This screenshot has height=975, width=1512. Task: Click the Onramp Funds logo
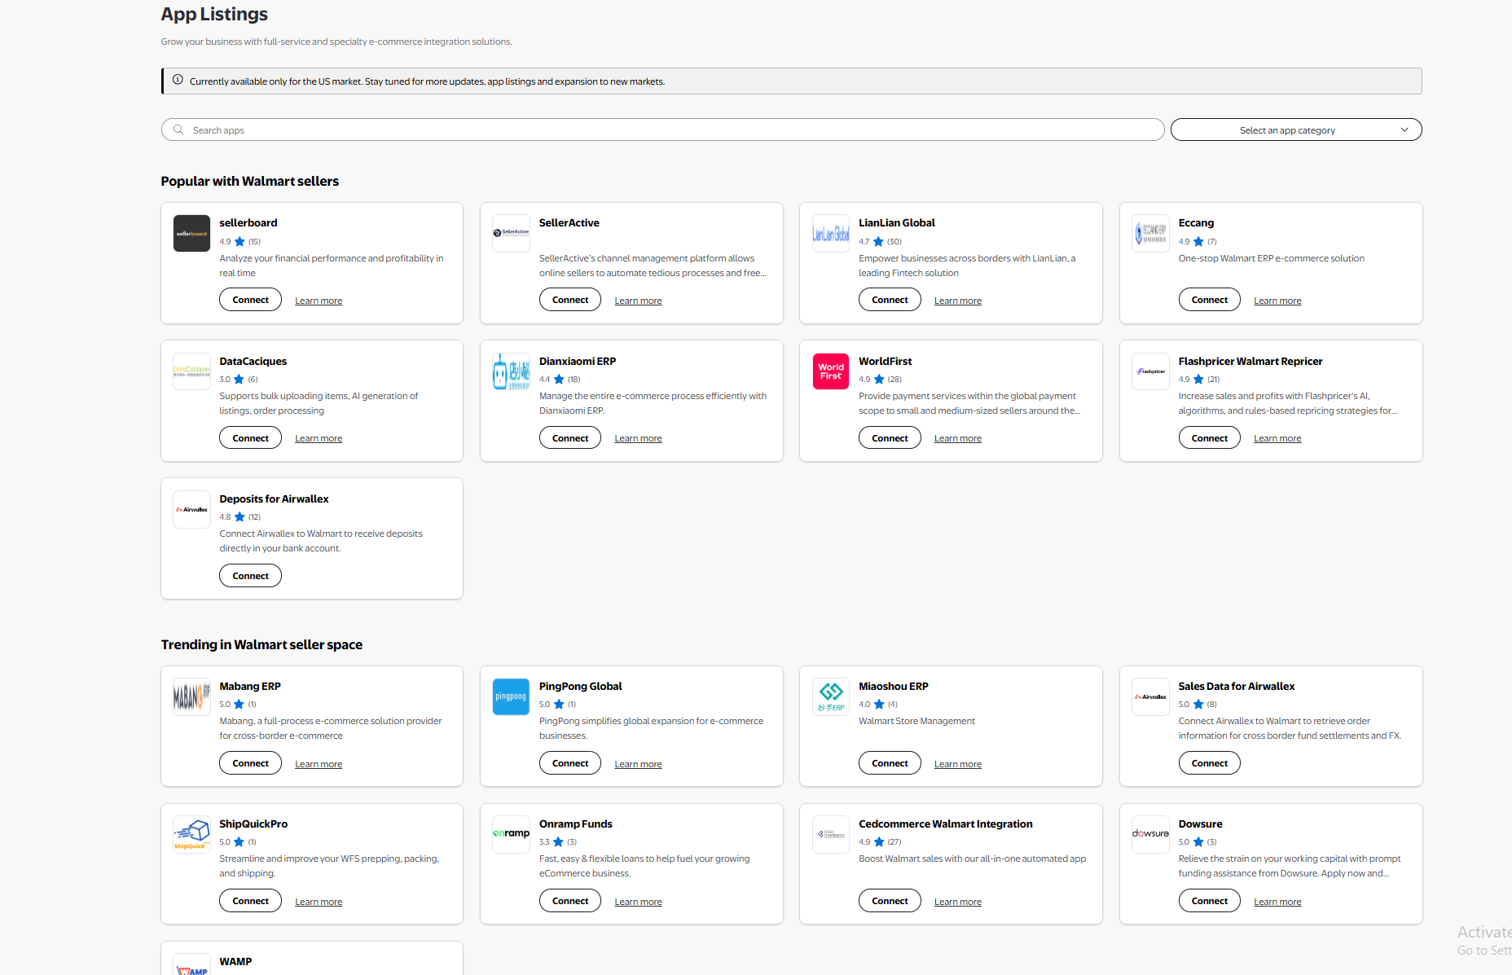tap(511, 835)
